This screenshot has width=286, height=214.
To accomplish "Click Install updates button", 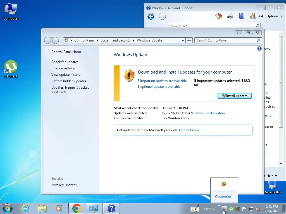I will point(234,96).
